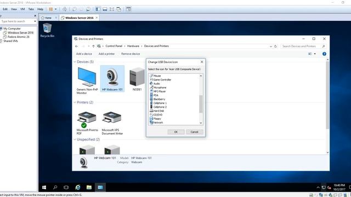Screen dimensions: 351x197
Task: Click OK in Change USB Device Icon dialog
Action: [x=176, y=132]
